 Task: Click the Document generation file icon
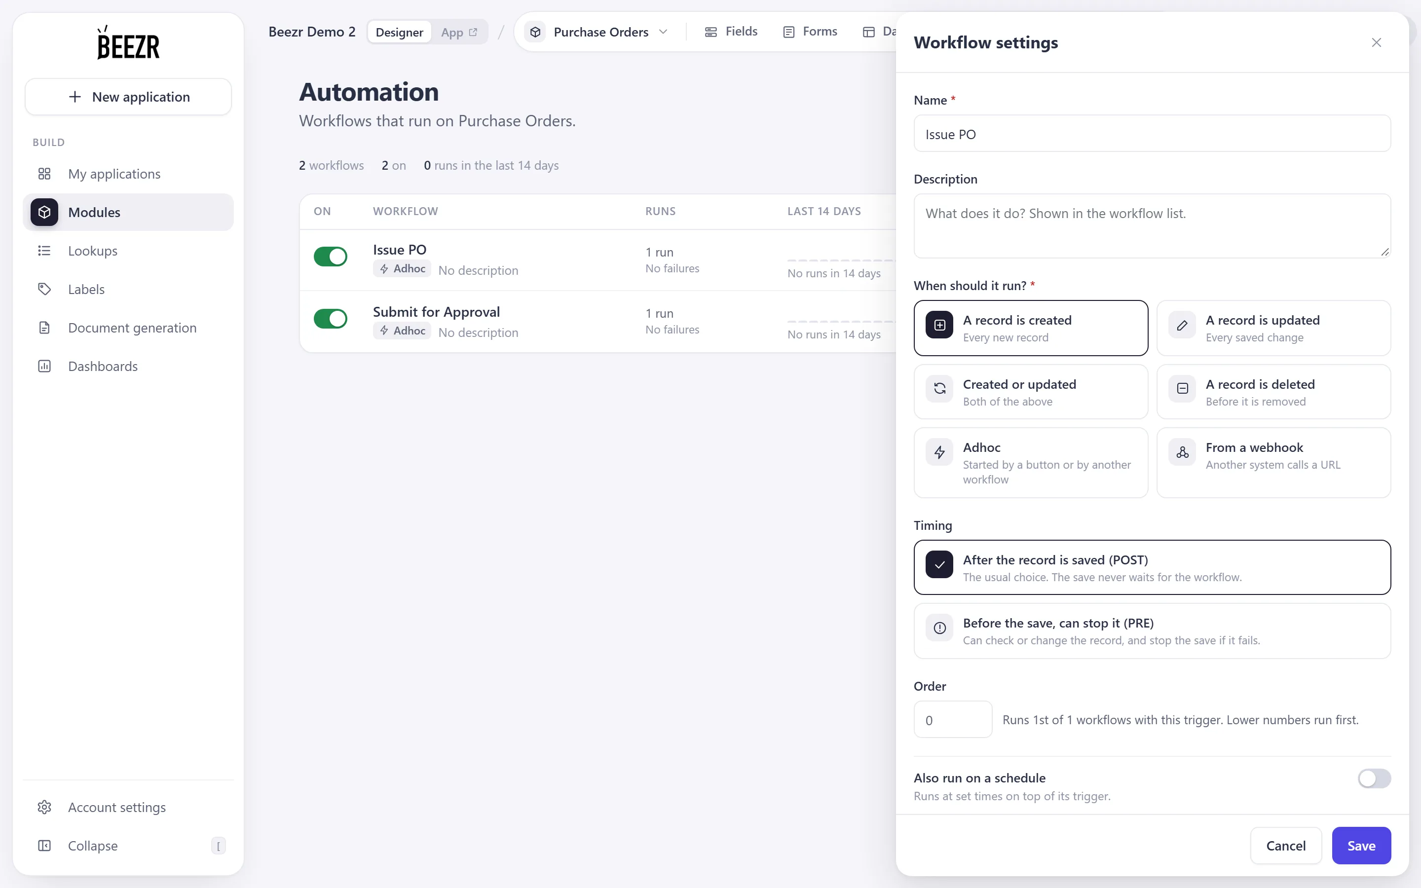point(44,328)
